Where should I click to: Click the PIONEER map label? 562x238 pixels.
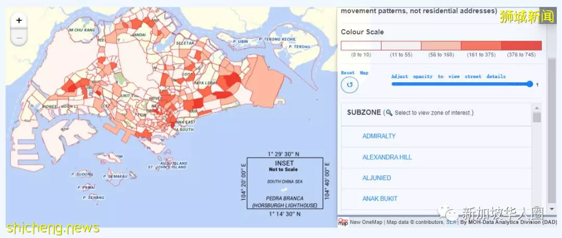[x=49, y=107]
